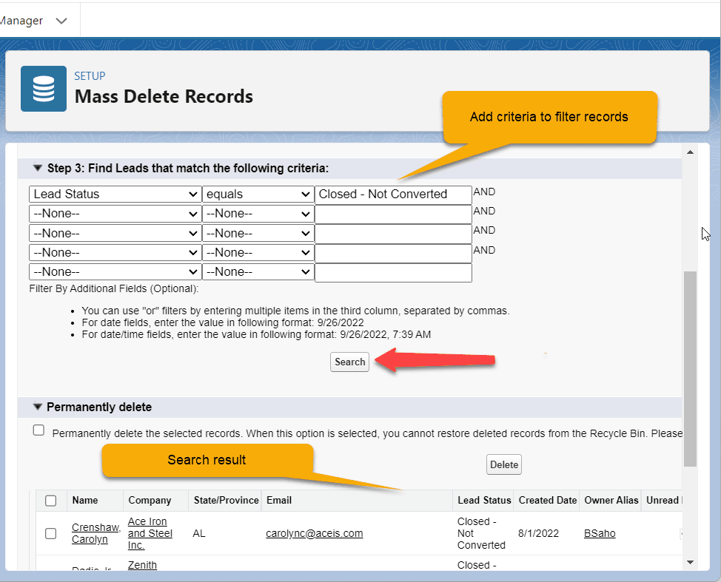Open the Manager app navigation dropdown
The width and height of the screenshot is (721, 582).
(61, 20)
